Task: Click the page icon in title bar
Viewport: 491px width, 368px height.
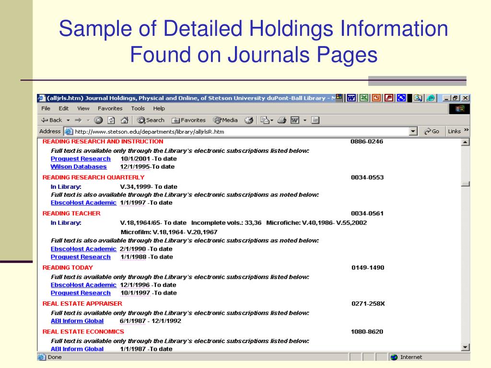Action: (x=42, y=98)
